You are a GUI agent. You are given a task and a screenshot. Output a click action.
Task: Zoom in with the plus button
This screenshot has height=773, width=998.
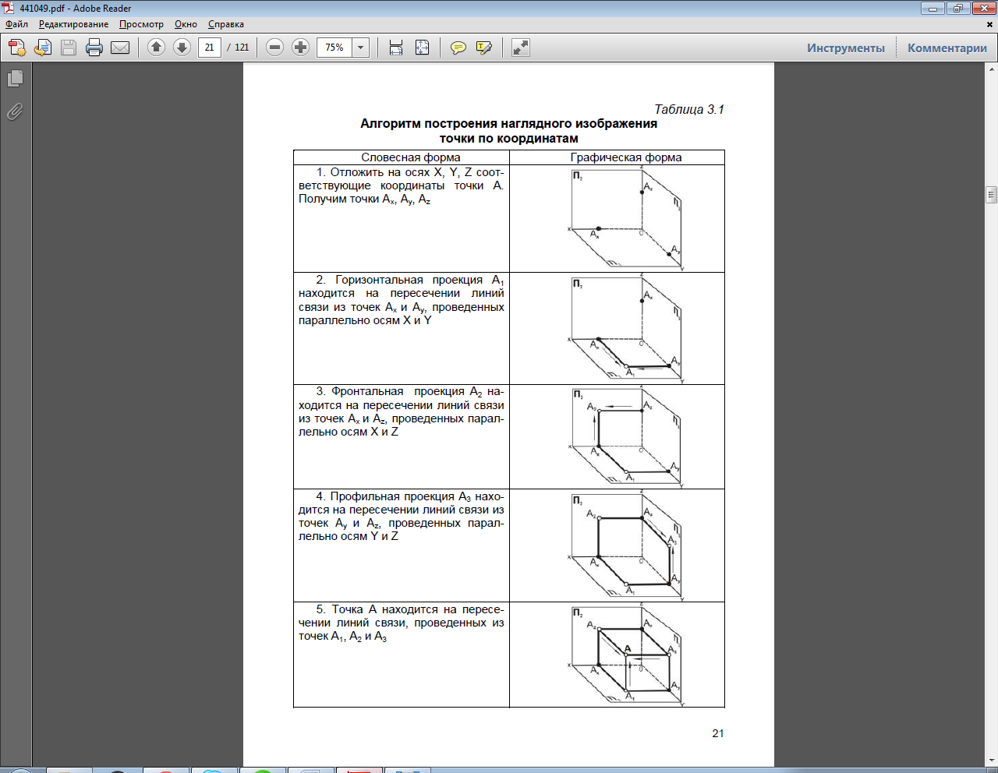300,48
